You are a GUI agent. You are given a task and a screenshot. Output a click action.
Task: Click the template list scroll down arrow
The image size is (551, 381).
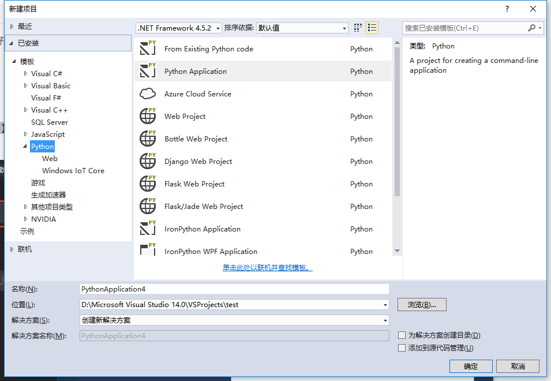[397, 251]
